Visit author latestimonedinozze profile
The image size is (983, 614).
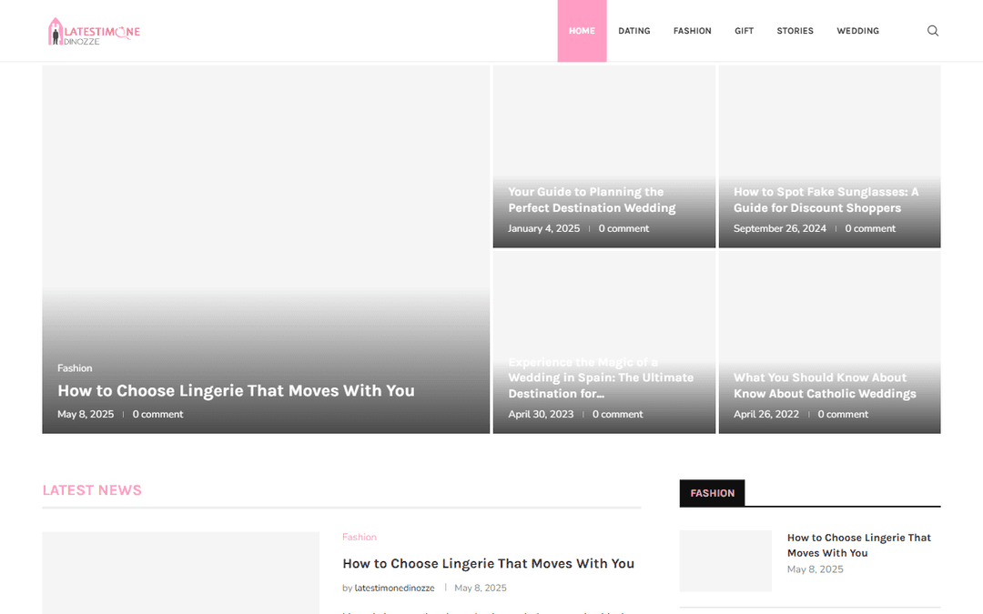tap(394, 588)
